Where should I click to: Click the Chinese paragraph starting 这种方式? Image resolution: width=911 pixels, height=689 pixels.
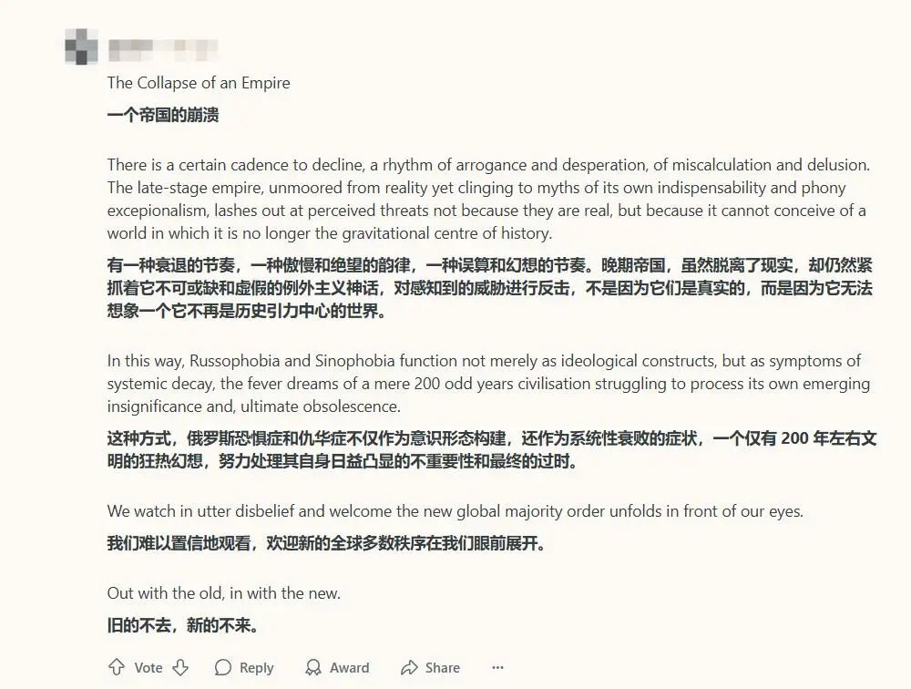coord(492,450)
